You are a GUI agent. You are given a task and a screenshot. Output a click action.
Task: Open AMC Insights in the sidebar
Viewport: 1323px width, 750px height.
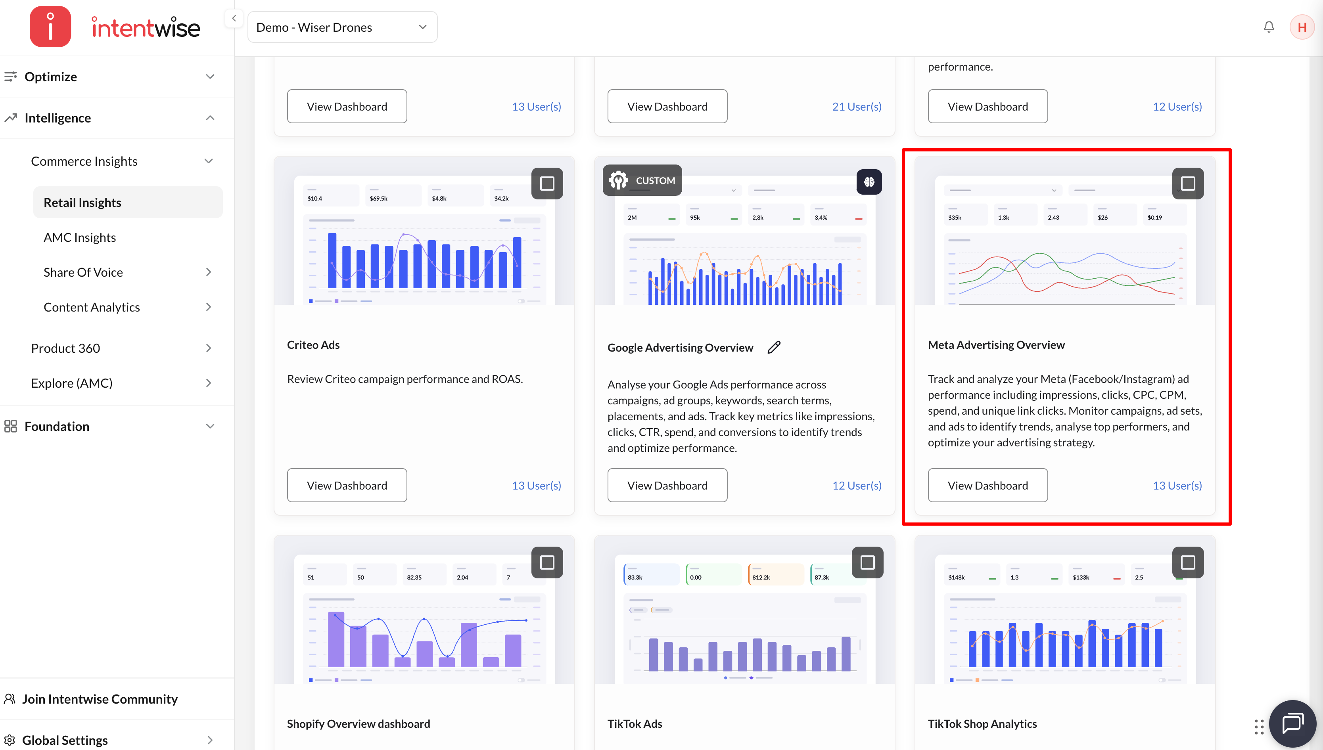(x=80, y=237)
